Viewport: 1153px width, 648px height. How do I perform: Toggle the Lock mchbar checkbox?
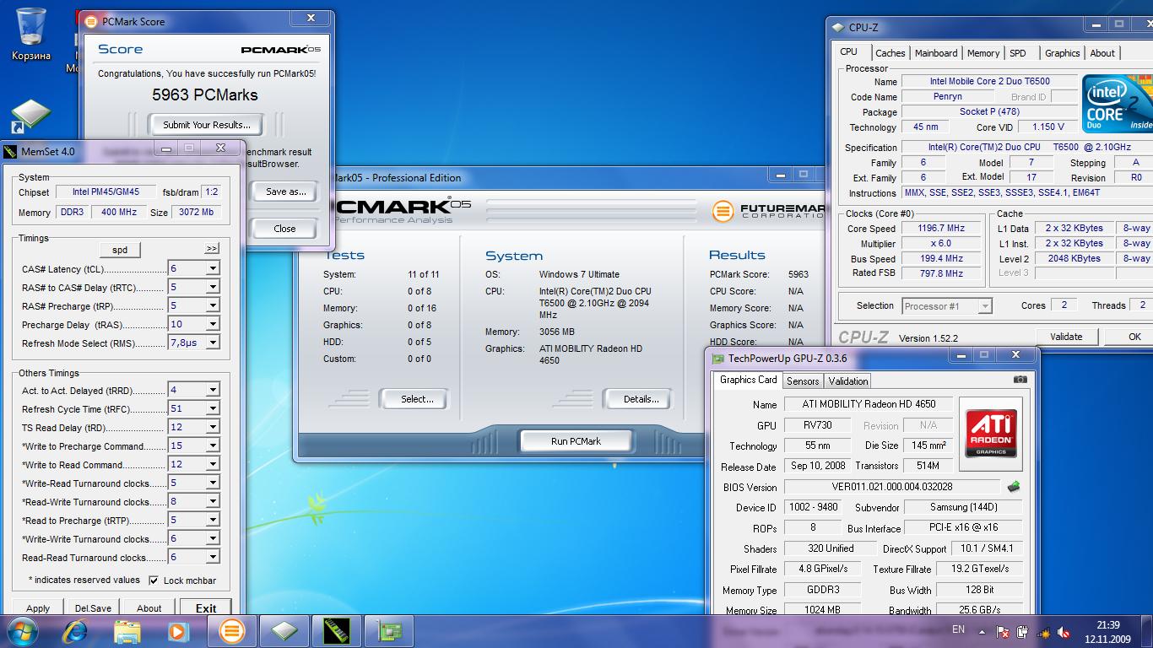tap(154, 580)
